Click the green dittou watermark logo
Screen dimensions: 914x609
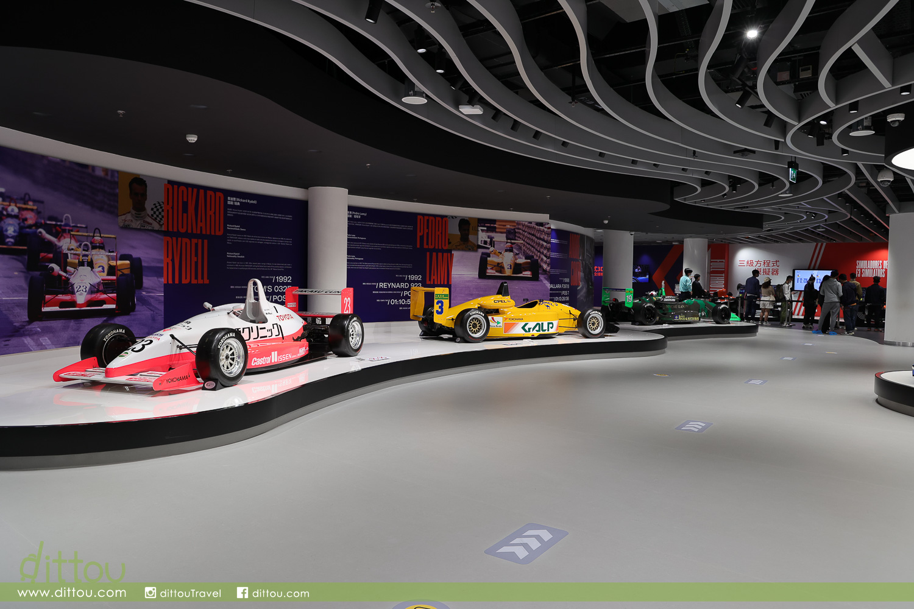[72, 565]
